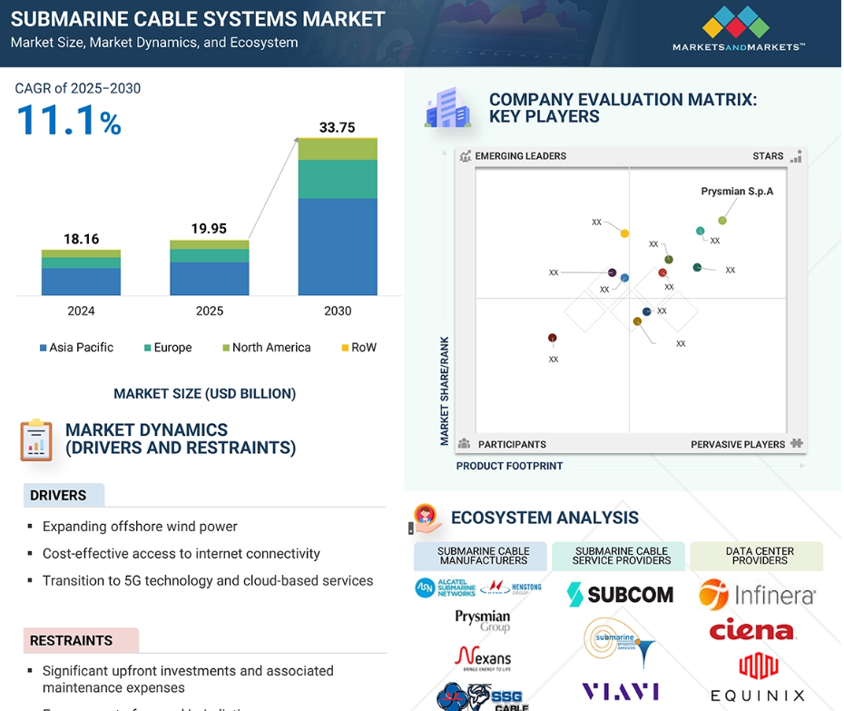The width and height of the screenshot is (844, 711).
Task: Click the 2030 stacked bar
Action: pyautogui.click(x=338, y=216)
